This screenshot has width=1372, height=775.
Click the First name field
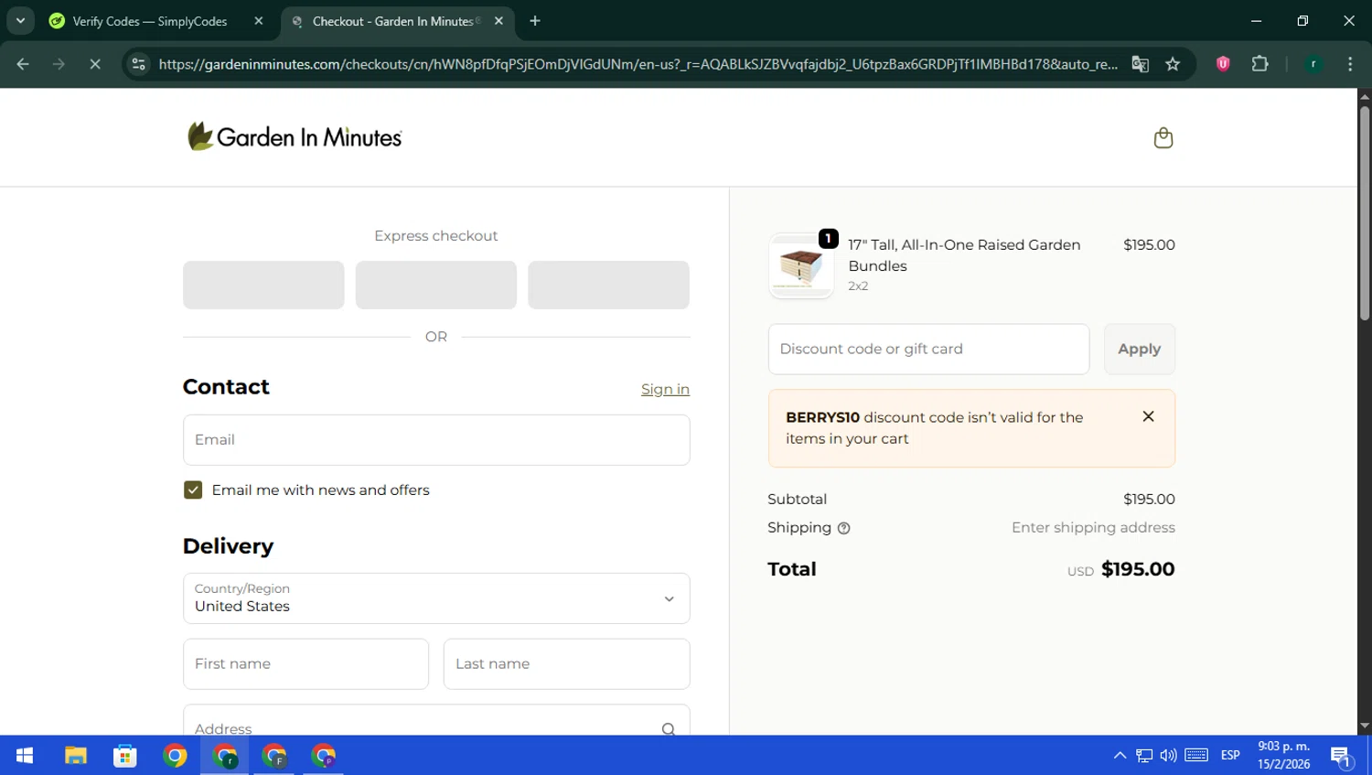tap(305, 664)
